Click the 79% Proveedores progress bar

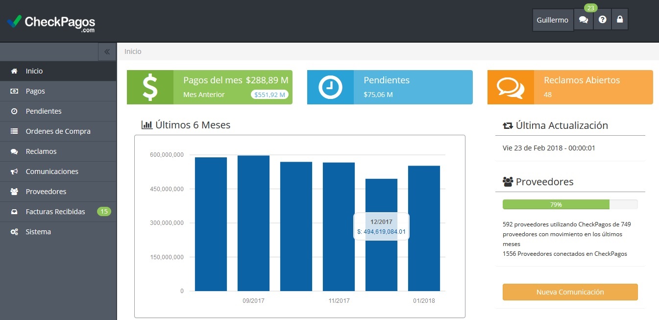tap(570, 204)
